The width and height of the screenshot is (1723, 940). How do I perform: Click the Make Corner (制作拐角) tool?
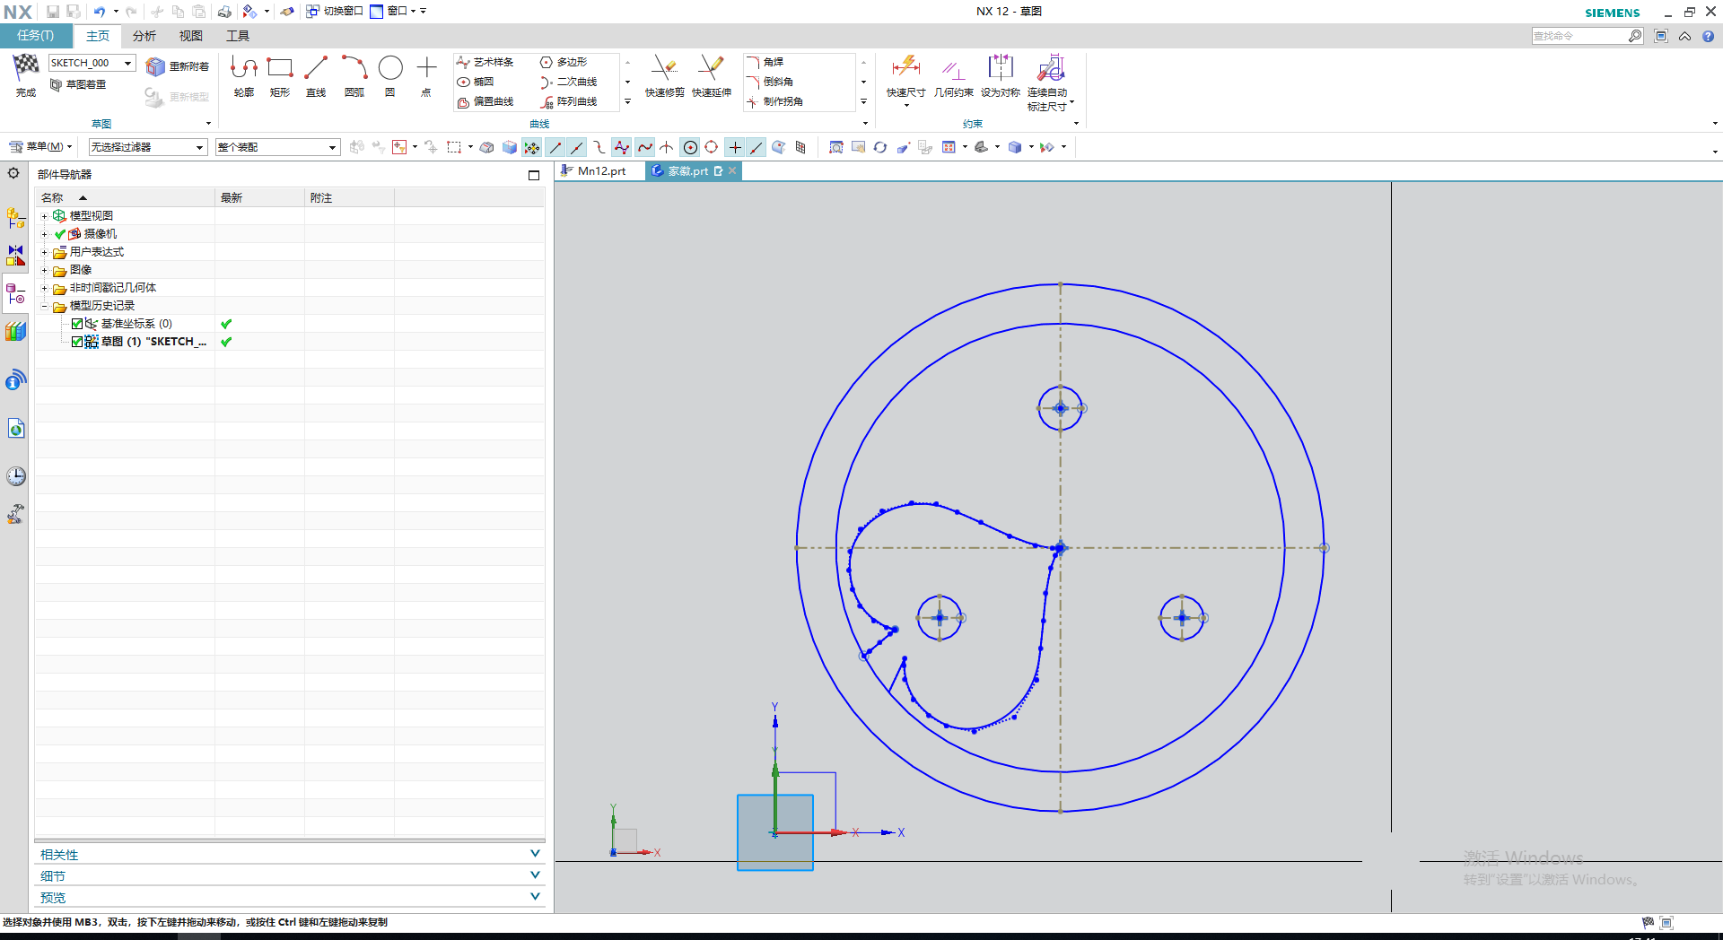click(x=774, y=101)
